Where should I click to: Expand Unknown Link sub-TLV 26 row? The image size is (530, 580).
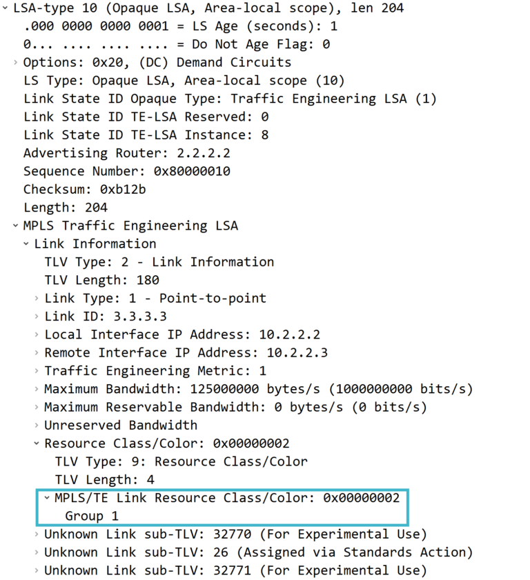point(35,552)
